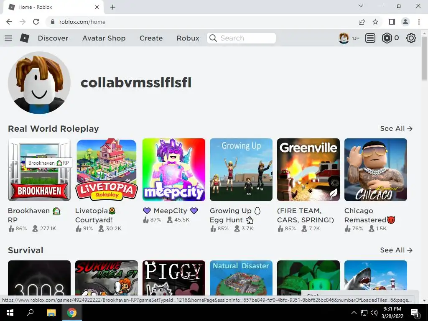Open the Natural Disaster game thumbnail
The width and height of the screenshot is (428, 321).
click(241, 278)
